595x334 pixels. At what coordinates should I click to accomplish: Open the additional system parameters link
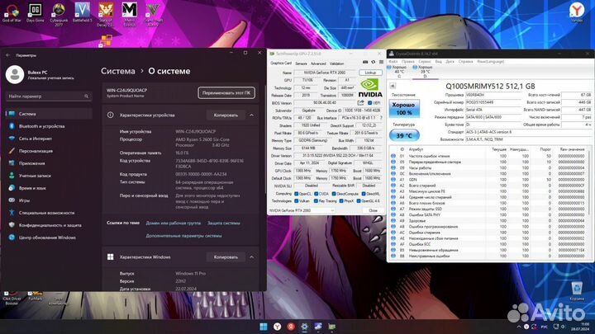pyautogui.click(x=183, y=236)
